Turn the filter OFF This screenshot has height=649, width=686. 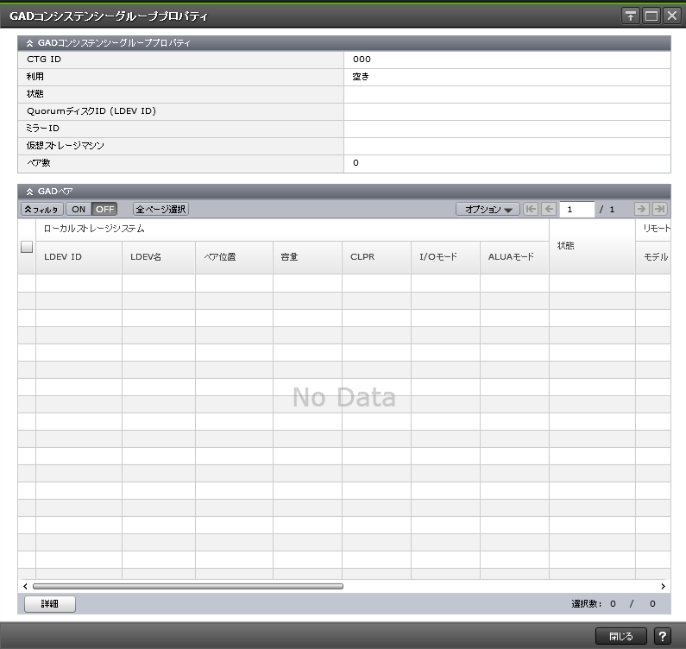coord(104,209)
